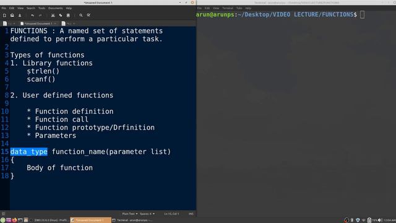Open the Documents menu in text editor
Viewport: 396px width, 223px height.
click(55, 8)
